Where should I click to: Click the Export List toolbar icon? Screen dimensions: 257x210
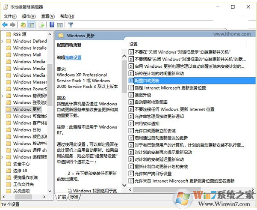[41, 25]
